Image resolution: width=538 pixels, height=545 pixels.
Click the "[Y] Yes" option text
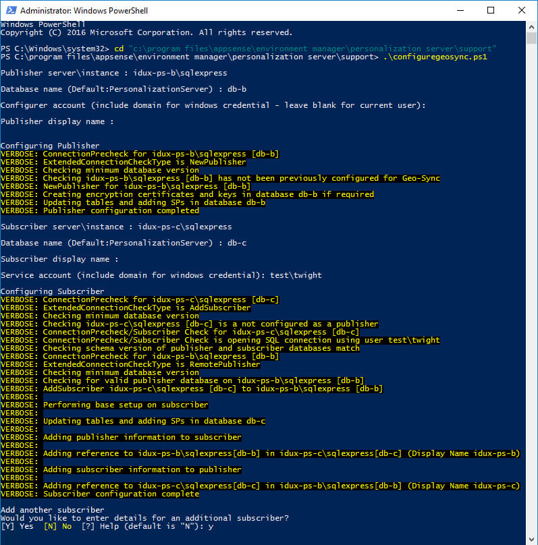click(18, 526)
